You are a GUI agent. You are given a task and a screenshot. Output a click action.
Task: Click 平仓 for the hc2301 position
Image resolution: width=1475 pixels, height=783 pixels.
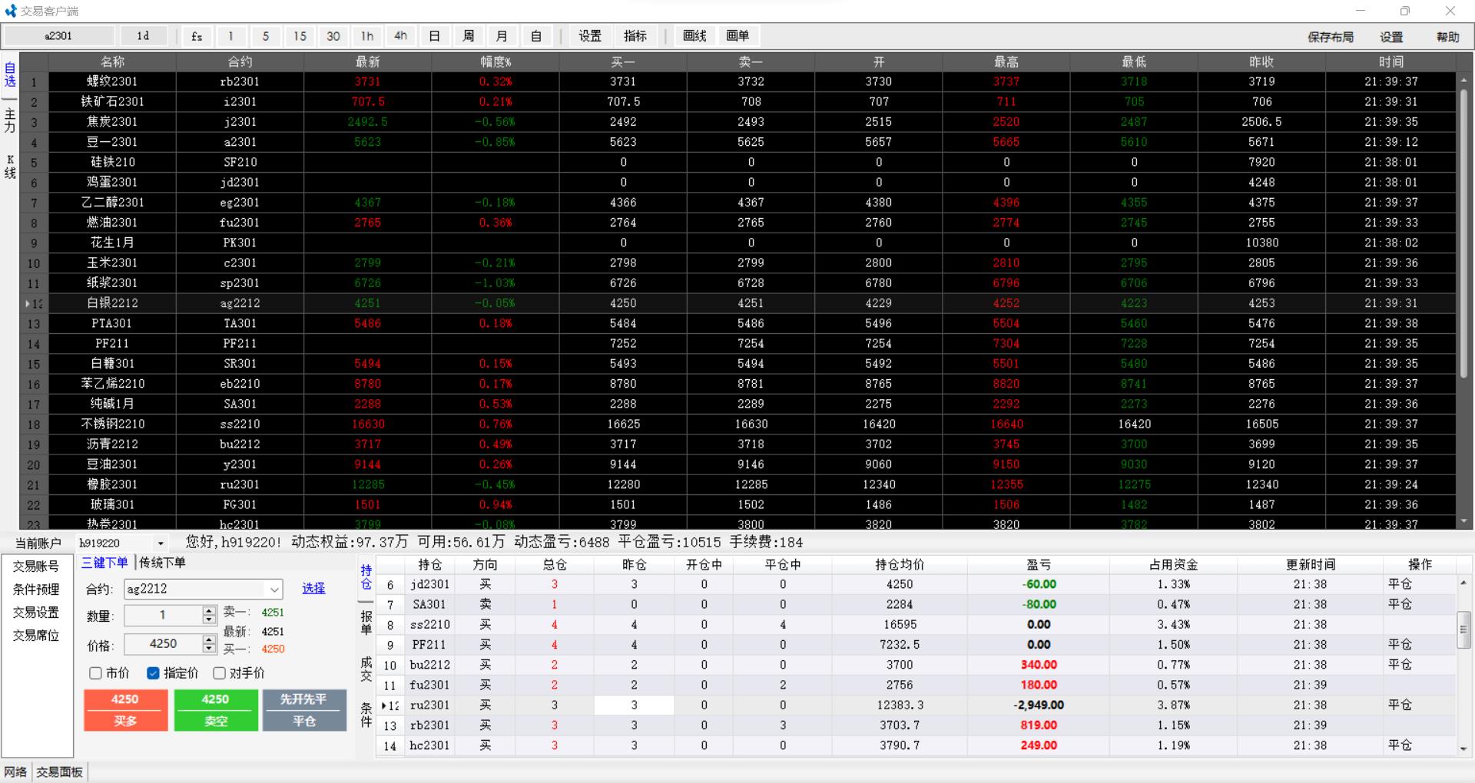[x=1400, y=745]
